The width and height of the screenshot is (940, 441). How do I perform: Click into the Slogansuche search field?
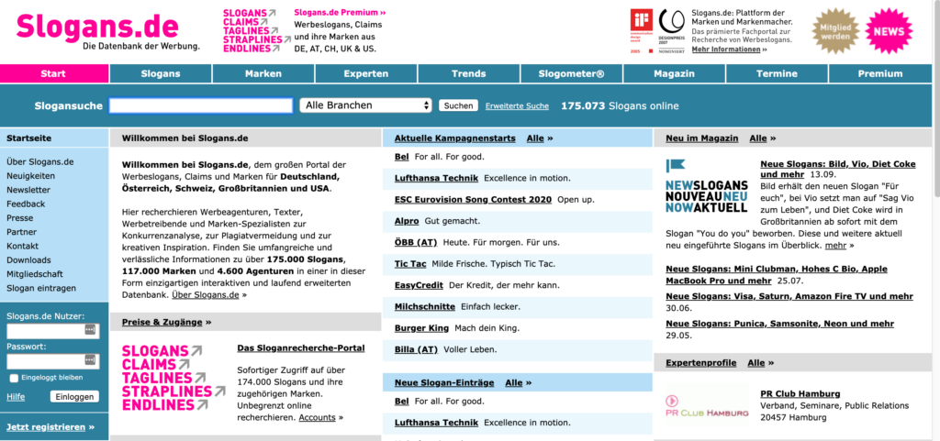point(201,105)
